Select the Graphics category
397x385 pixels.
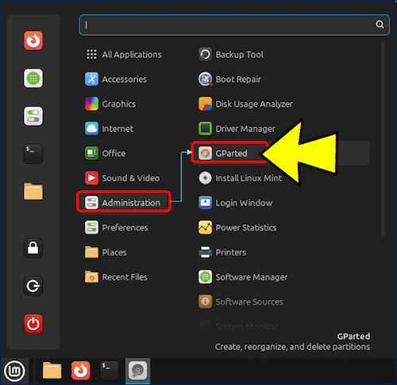110,104
